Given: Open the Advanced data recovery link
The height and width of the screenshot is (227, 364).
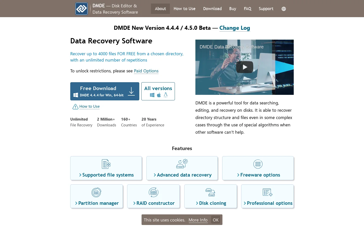Looking at the screenshot, I should 184,175.
